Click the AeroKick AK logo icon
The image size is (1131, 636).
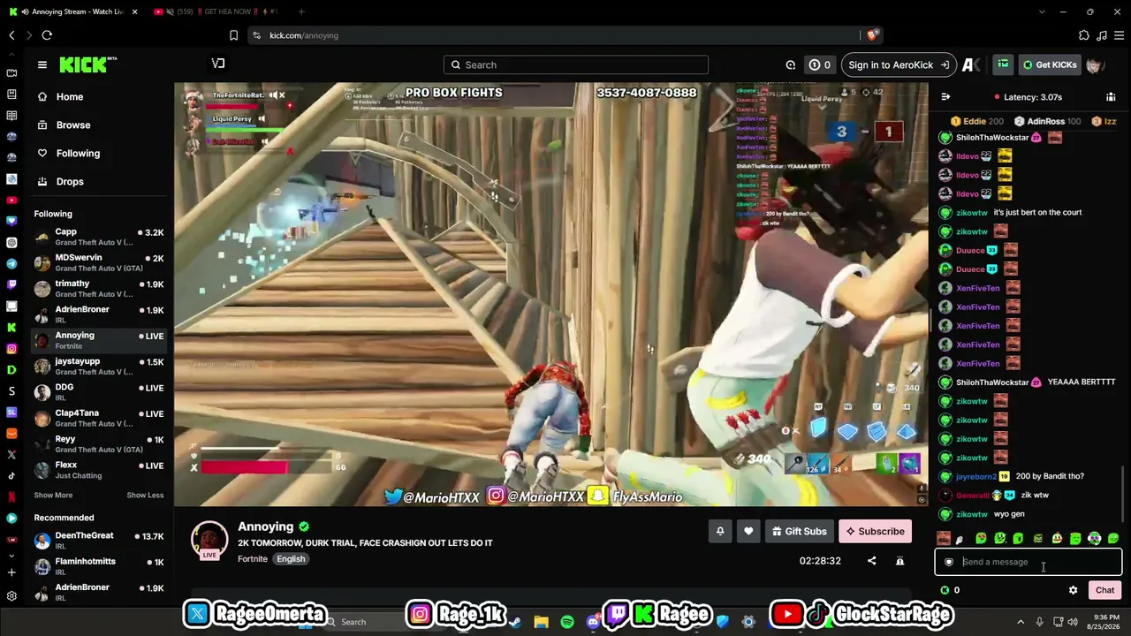pyautogui.click(x=971, y=64)
